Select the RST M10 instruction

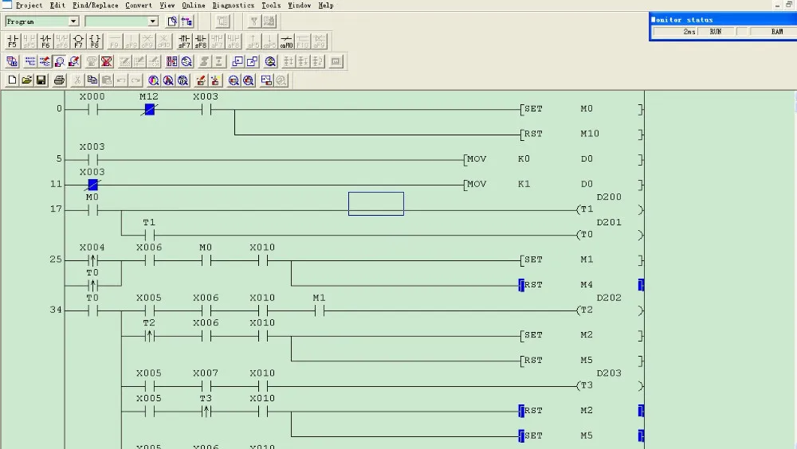click(581, 134)
